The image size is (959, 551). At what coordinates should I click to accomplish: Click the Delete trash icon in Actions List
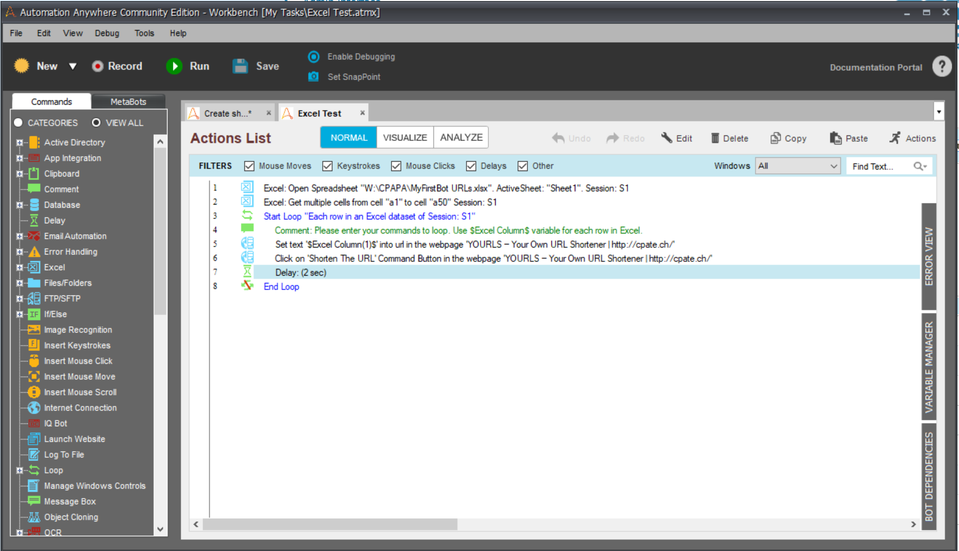click(715, 138)
